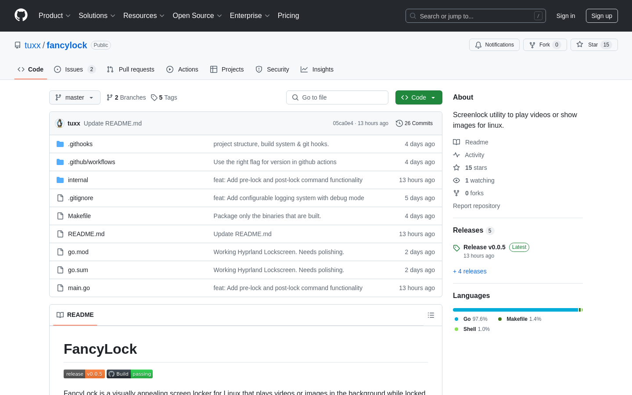This screenshot has width=632, height=395.
Task: Expand the Open Source menu
Action: click(197, 16)
